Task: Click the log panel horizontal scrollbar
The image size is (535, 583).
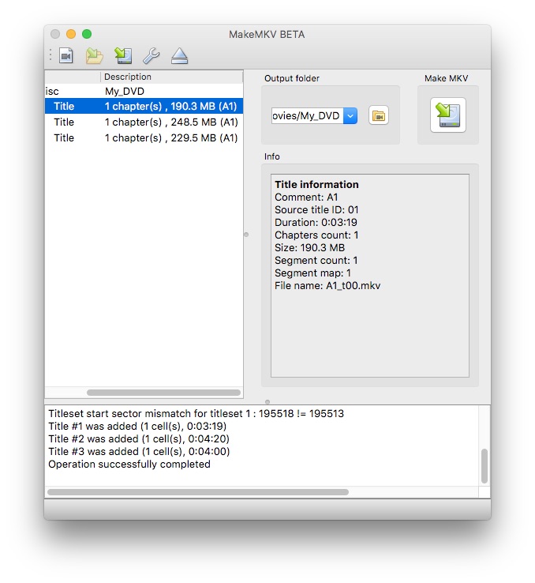Action: pos(198,492)
